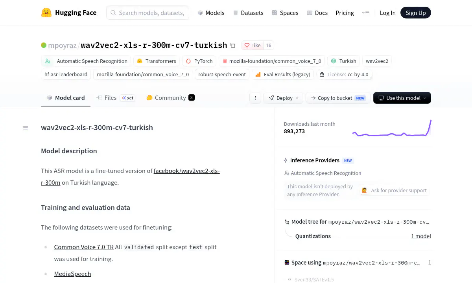Open the Spaces navigation item
Viewport: 472px width, 283px height.
[285, 13]
